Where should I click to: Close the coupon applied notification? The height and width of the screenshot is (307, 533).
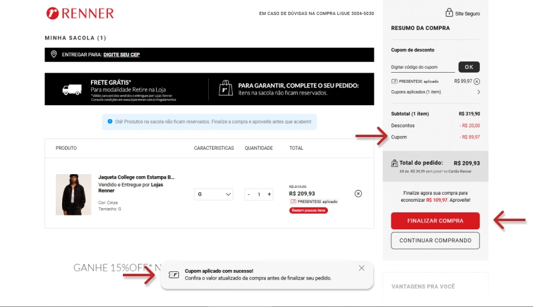click(361, 268)
